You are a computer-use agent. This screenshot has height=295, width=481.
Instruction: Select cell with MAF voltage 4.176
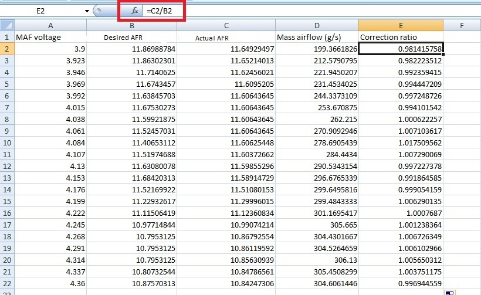click(50, 189)
